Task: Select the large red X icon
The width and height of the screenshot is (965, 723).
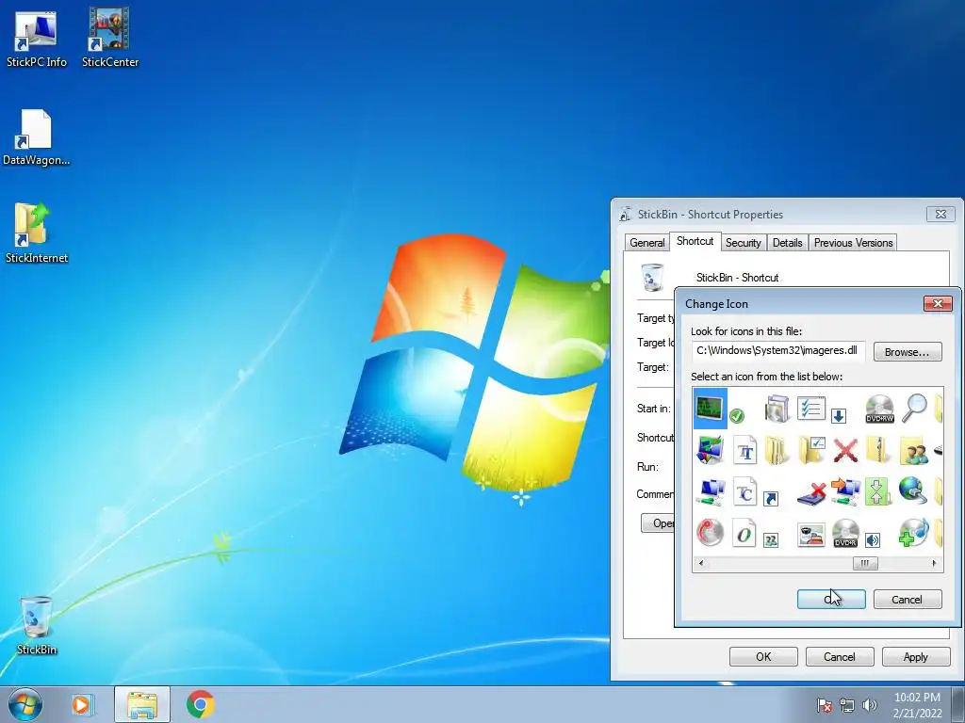Action: pos(845,450)
